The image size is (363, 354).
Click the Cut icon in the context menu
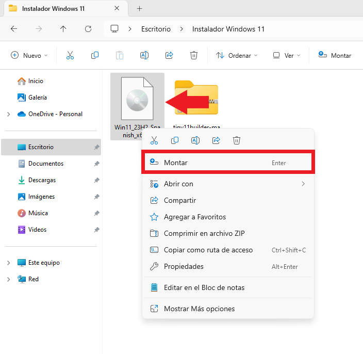coord(154,140)
